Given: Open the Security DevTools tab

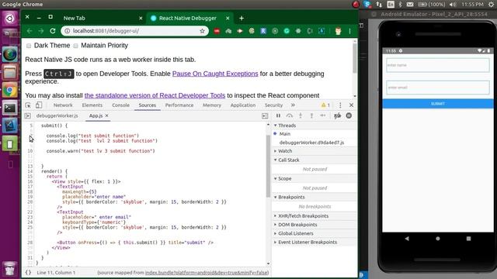Looking at the screenshot, I should click(273, 105).
